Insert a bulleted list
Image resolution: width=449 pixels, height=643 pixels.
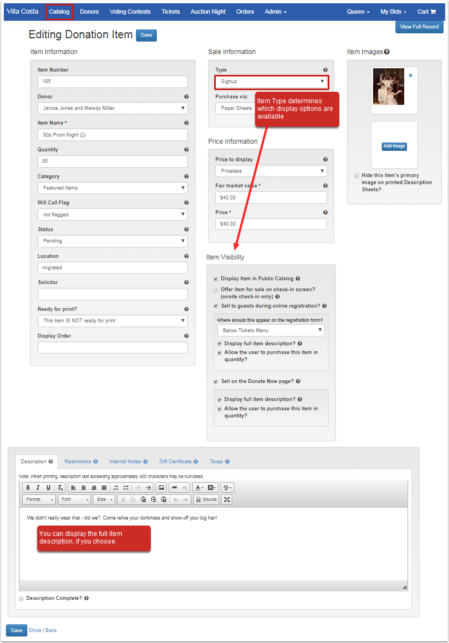[x=126, y=488]
